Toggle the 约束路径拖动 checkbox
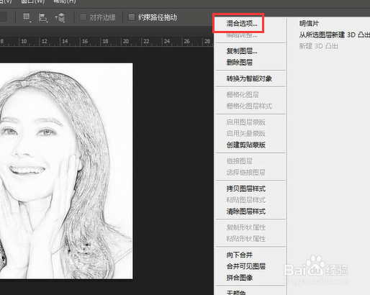Screen dimensions: 370x295 (131, 17)
